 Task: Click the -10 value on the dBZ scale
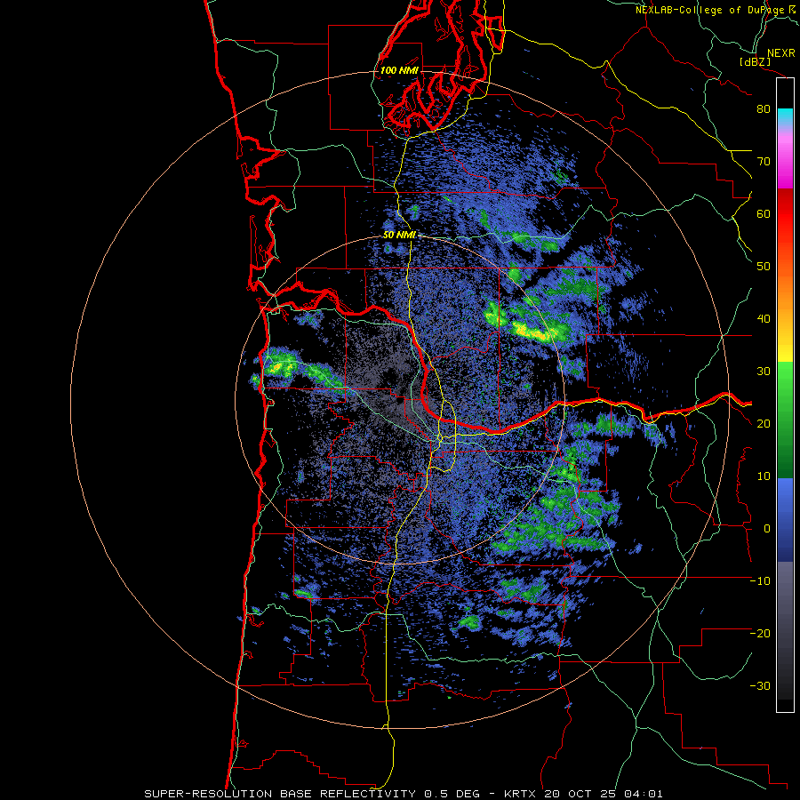(760, 581)
